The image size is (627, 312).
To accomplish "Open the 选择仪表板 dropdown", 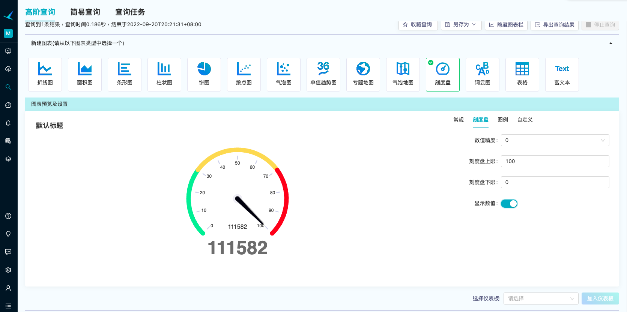I will coord(541,298).
